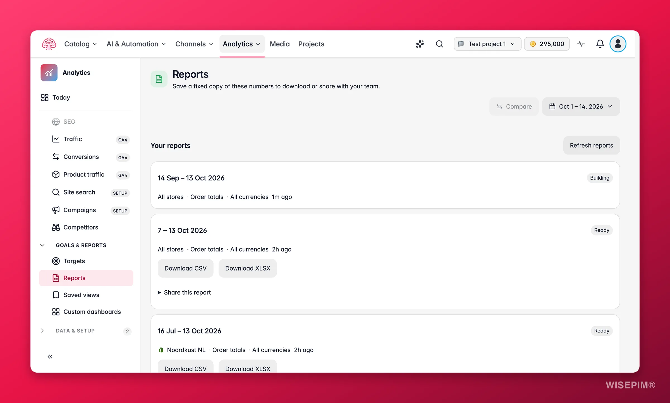The width and height of the screenshot is (670, 403).
Task: Click the SETUP badge next to Campaigns
Action: pyautogui.click(x=120, y=211)
